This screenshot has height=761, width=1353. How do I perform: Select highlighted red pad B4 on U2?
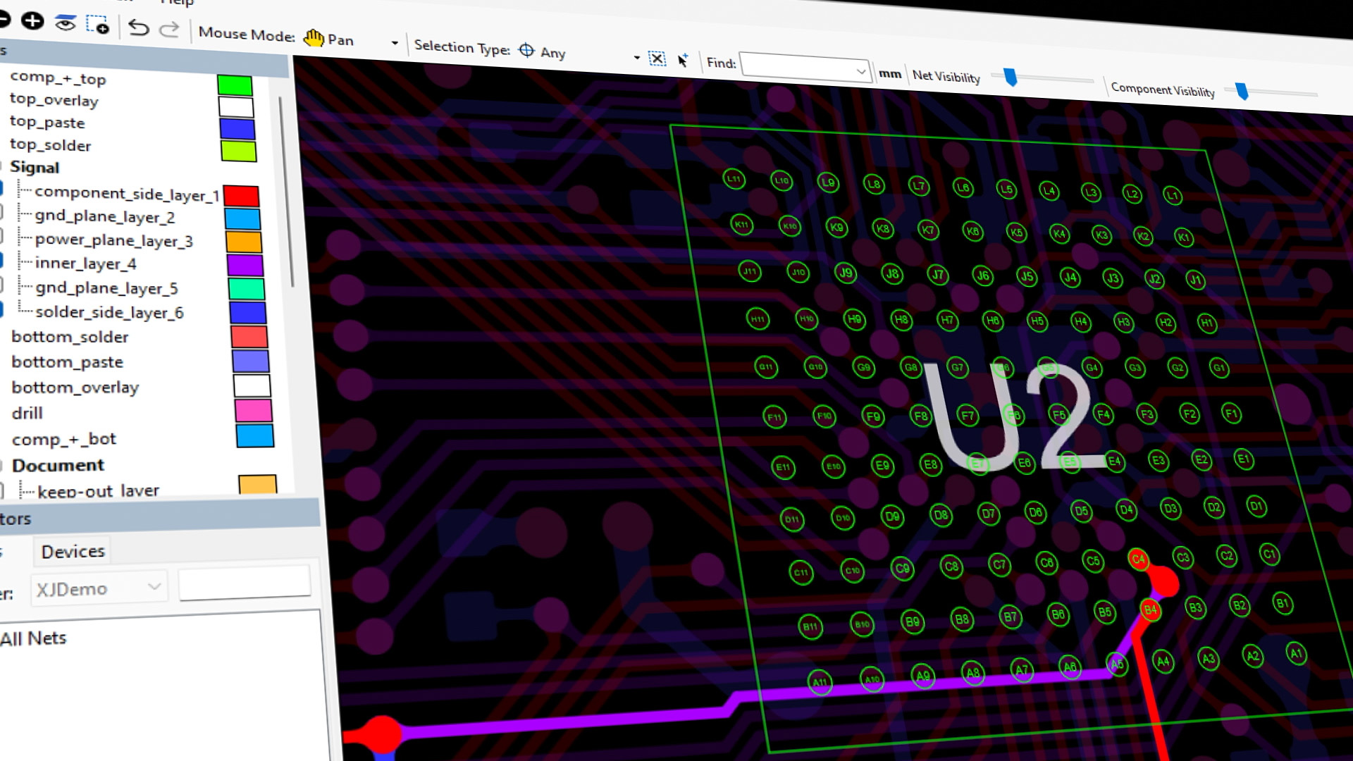pyautogui.click(x=1150, y=610)
